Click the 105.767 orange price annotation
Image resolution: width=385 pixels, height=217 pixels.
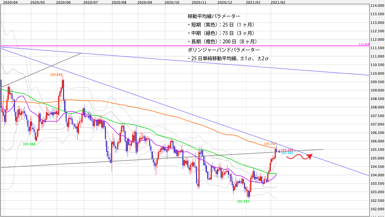[270, 144]
